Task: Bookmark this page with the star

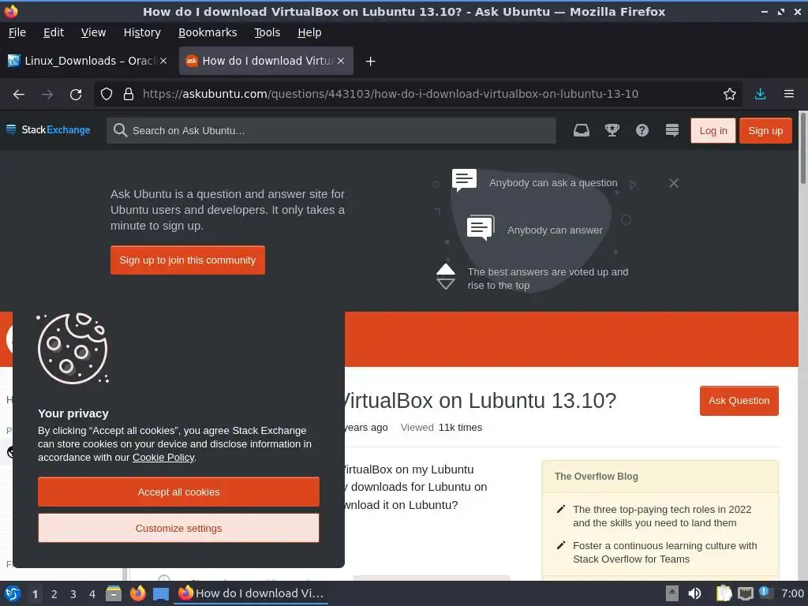Action: (729, 94)
